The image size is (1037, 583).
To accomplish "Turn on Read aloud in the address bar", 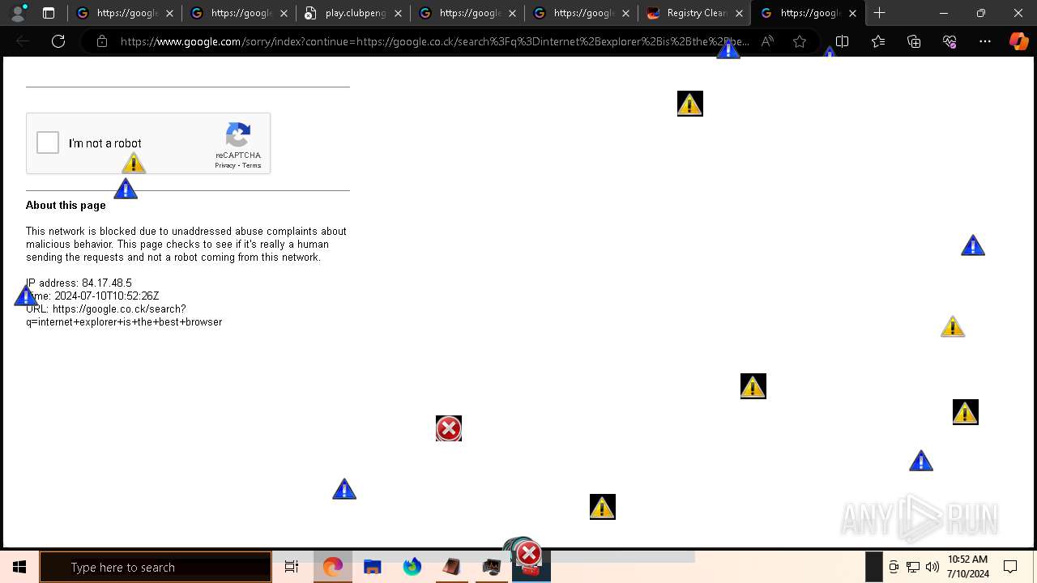I will pyautogui.click(x=767, y=41).
